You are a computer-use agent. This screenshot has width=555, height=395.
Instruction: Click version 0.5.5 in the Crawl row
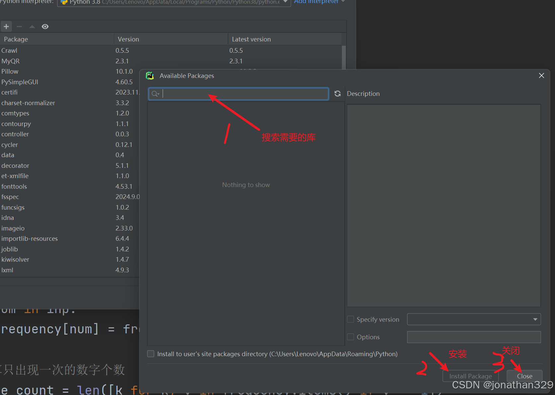[x=122, y=50]
